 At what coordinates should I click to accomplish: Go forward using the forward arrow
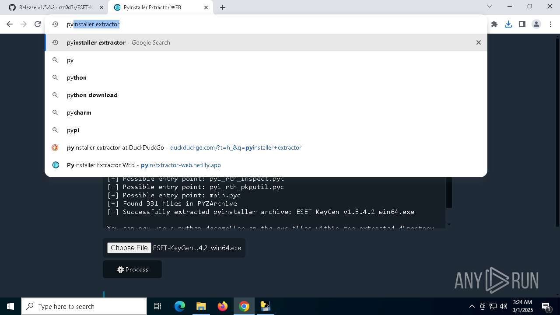[x=24, y=24]
